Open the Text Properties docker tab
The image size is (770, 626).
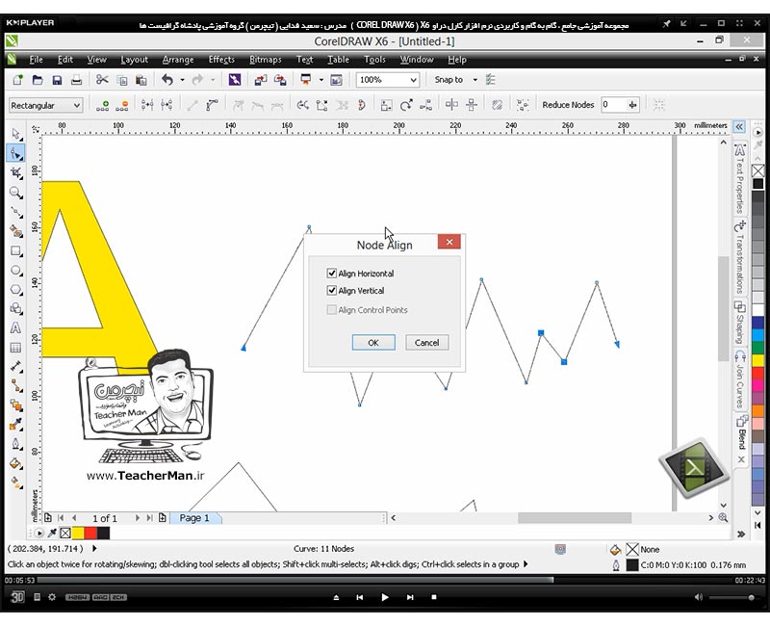pos(740,179)
